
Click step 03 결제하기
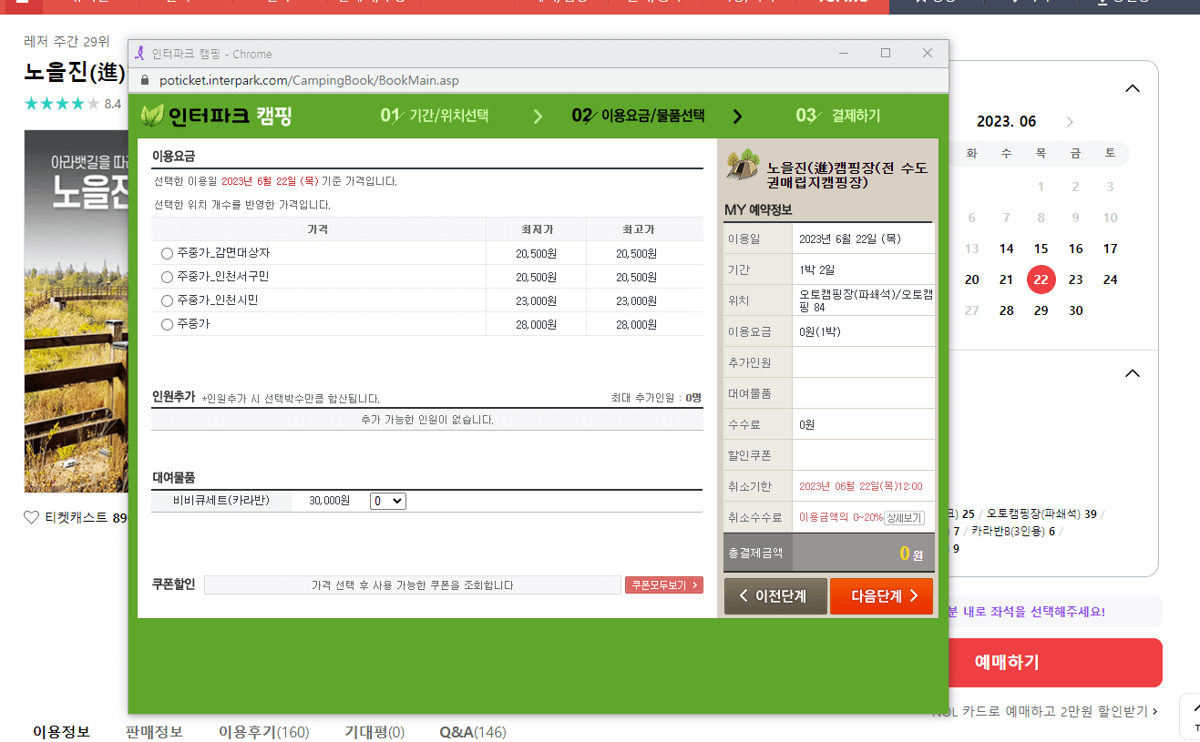click(838, 116)
